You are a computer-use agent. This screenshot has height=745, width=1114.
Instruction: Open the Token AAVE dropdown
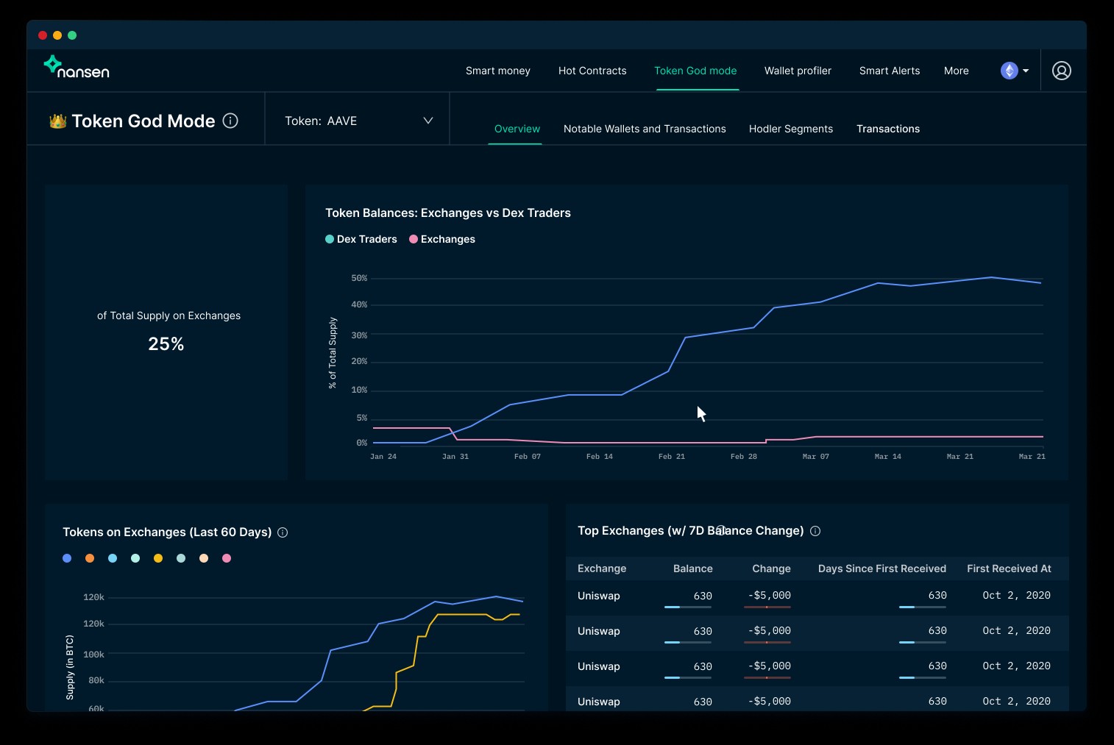click(358, 121)
